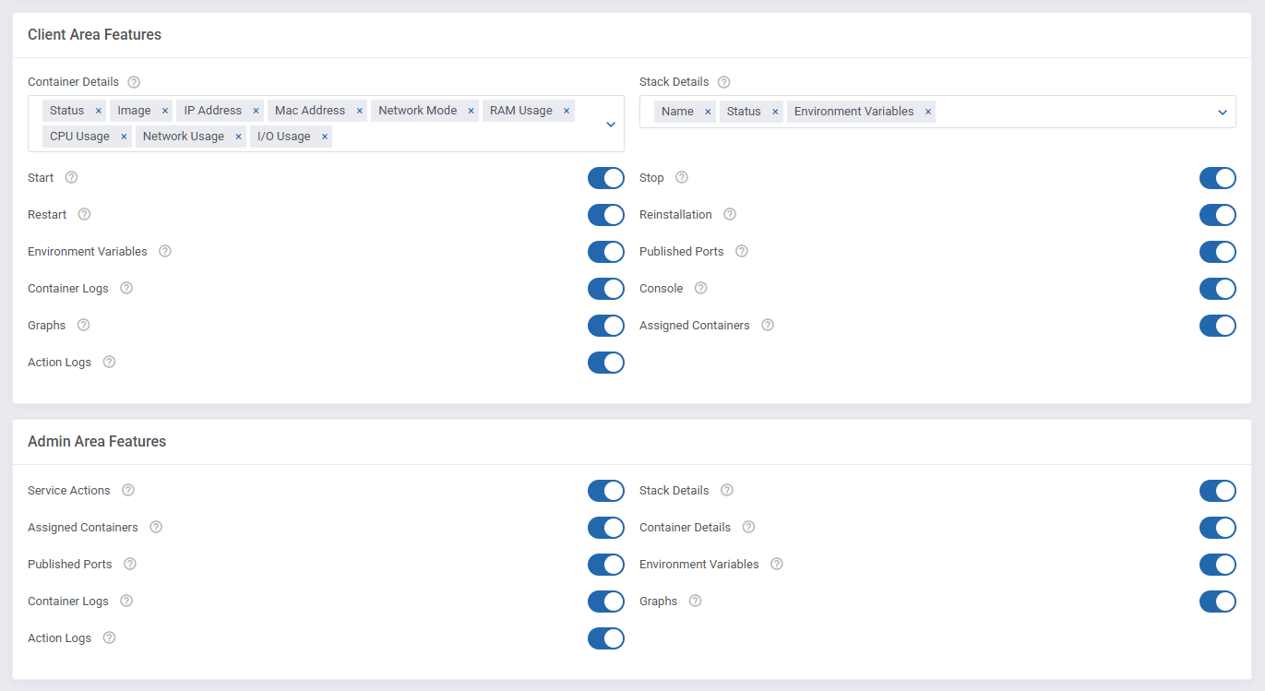The width and height of the screenshot is (1265, 691).
Task: Click help icon beside Console
Action: (x=700, y=288)
